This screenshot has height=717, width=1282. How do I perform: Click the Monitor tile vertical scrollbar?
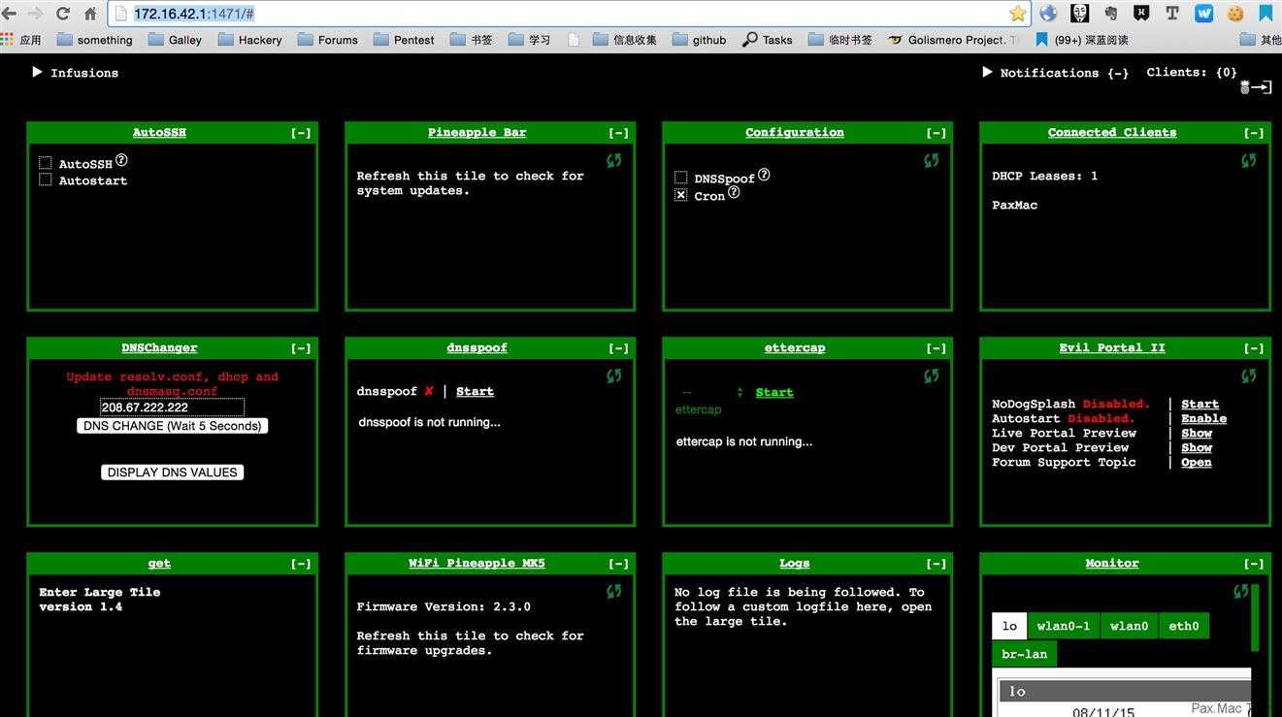pos(1254,617)
